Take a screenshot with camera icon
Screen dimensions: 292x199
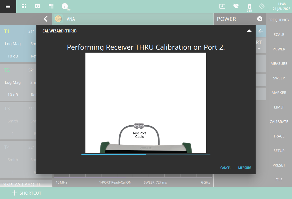(x=37, y=6)
